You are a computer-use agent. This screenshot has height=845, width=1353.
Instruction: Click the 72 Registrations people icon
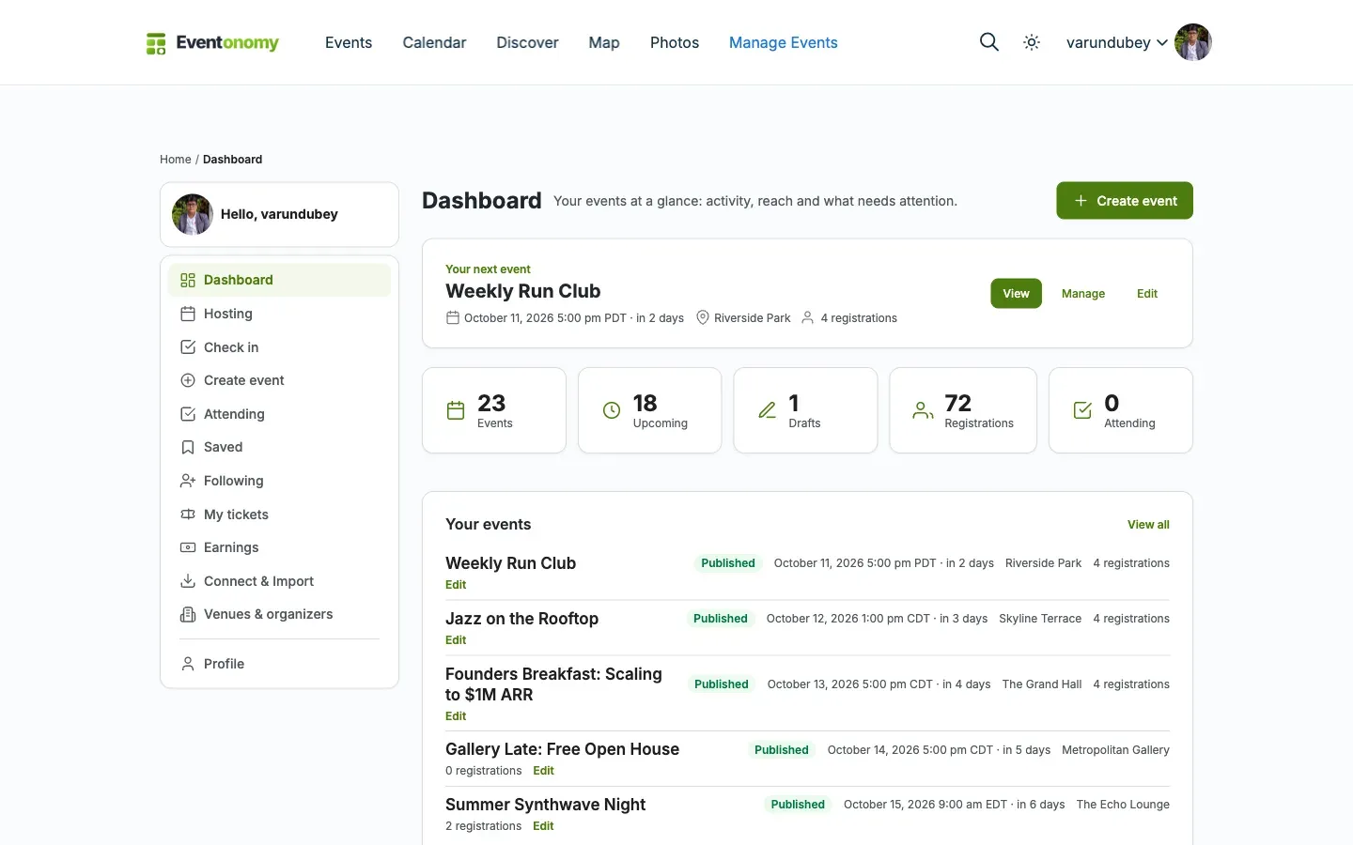click(923, 410)
